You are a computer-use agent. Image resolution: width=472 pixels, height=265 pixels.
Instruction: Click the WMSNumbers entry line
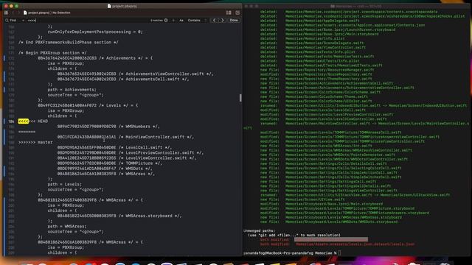click(x=108, y=127)
